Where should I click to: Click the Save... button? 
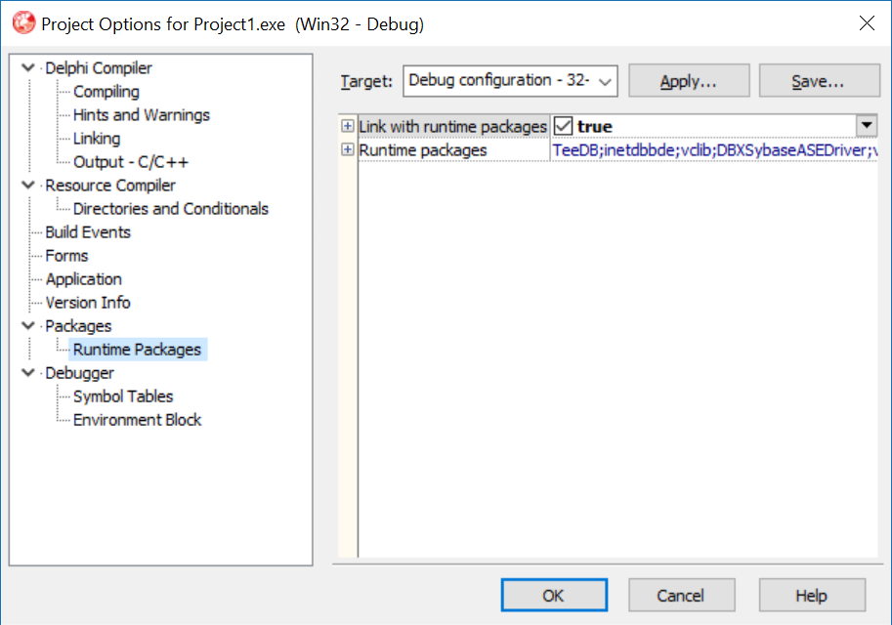[x=819, y=81]
